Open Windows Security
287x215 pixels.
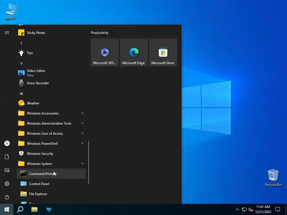[x=51, y=154]
